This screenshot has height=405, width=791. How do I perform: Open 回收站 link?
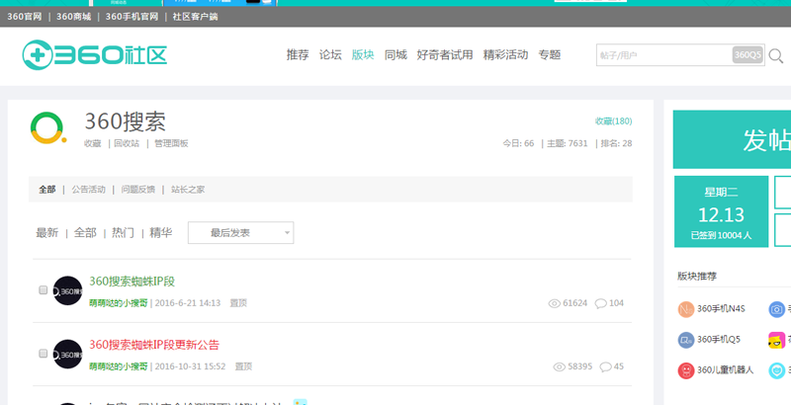coord(127,143)
